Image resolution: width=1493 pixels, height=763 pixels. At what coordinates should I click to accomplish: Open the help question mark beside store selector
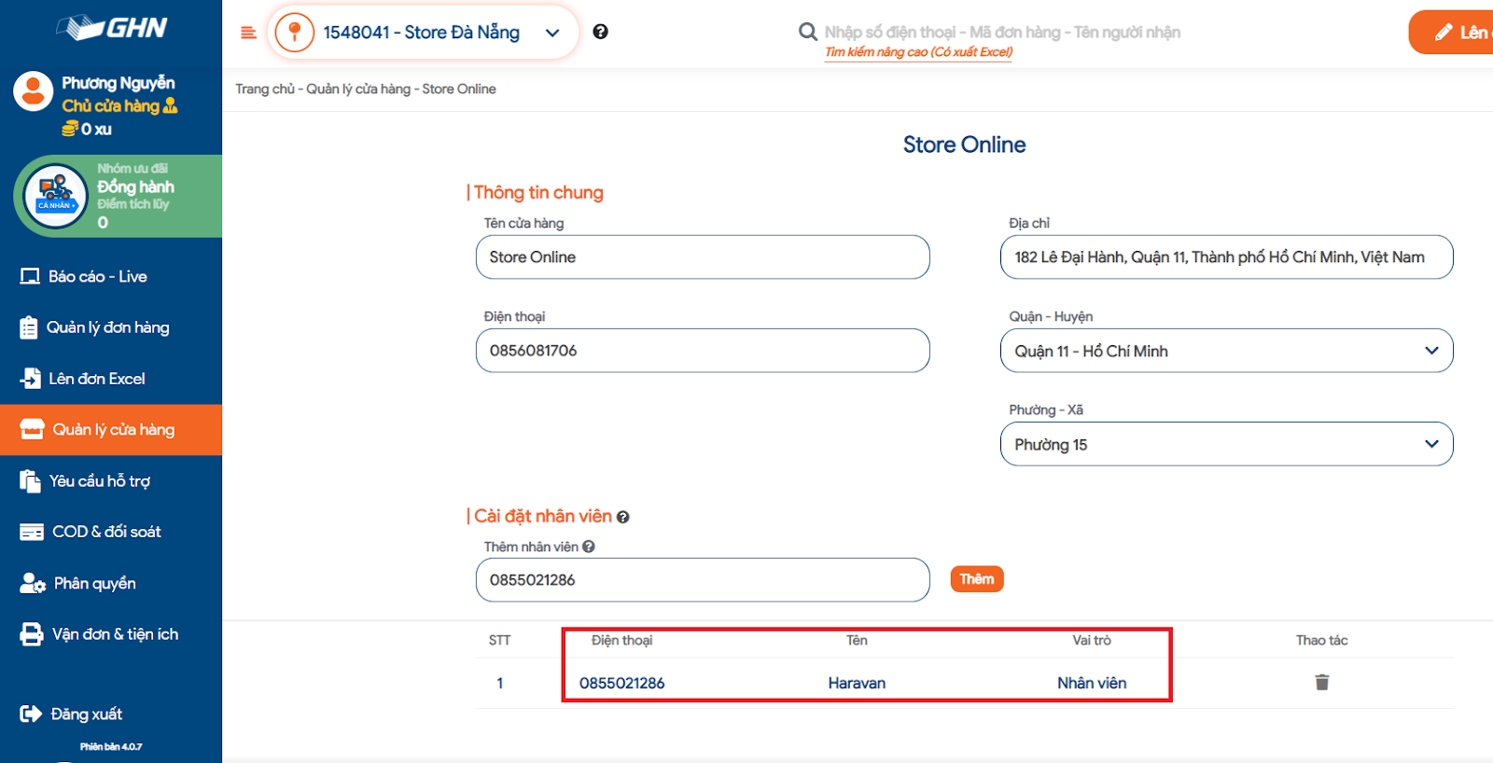(x=600, y=32)
